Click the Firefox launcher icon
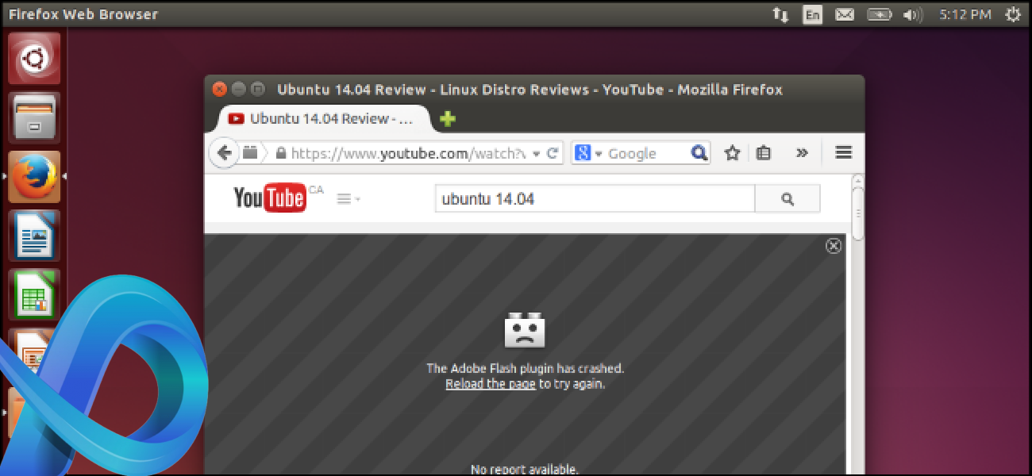The width and height of the screenshot is (1032, 476). tap(34, 177)
